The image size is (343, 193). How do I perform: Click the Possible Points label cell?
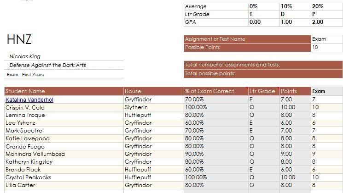tap(247, 48)
